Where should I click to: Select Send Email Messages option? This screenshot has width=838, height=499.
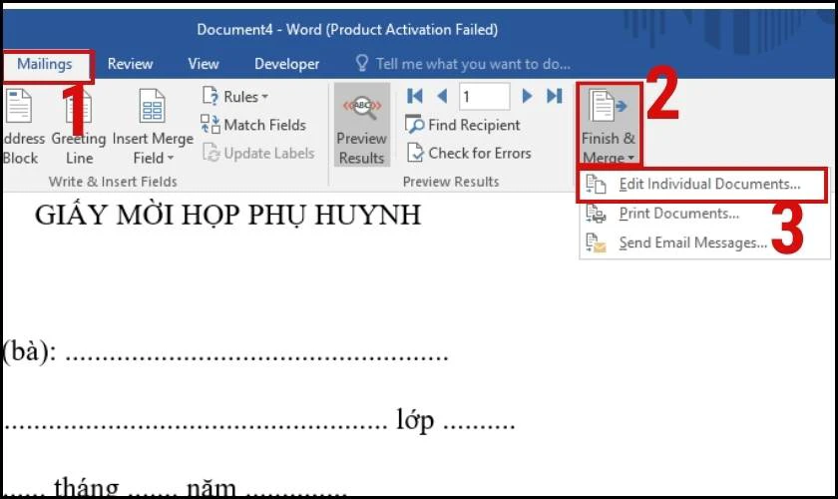point(692,242)
